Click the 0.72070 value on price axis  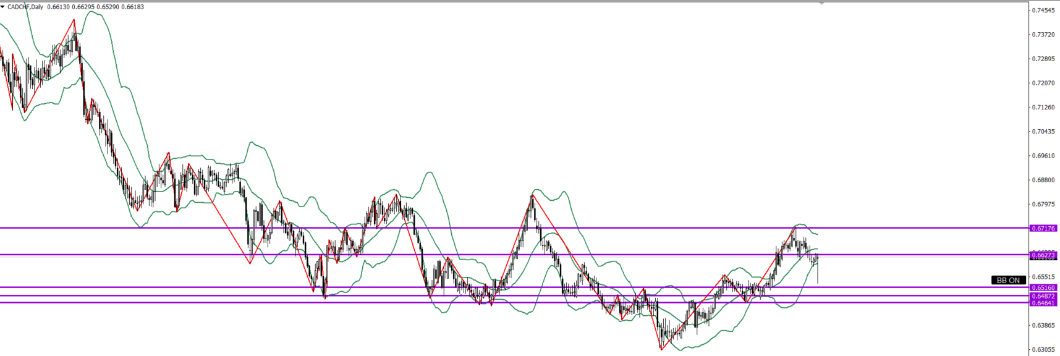pos(1043,83)
